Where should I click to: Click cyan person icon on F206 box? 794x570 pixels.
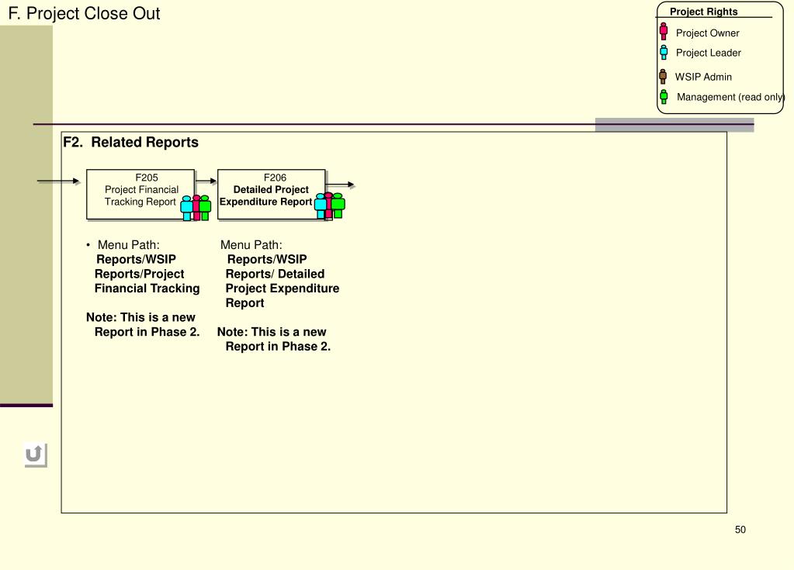[320, 206]
